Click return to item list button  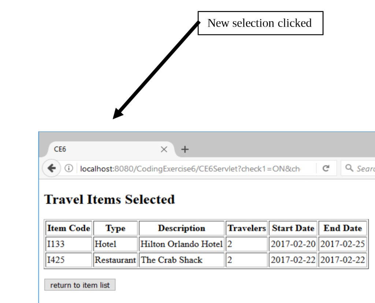(x=80, y=285)
